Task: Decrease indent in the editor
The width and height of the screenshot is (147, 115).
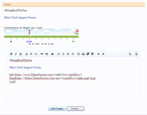Action: coord(68,54)
